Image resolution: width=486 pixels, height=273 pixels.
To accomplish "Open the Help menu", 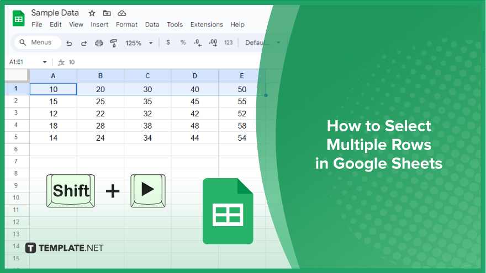I will click(237, 24).
